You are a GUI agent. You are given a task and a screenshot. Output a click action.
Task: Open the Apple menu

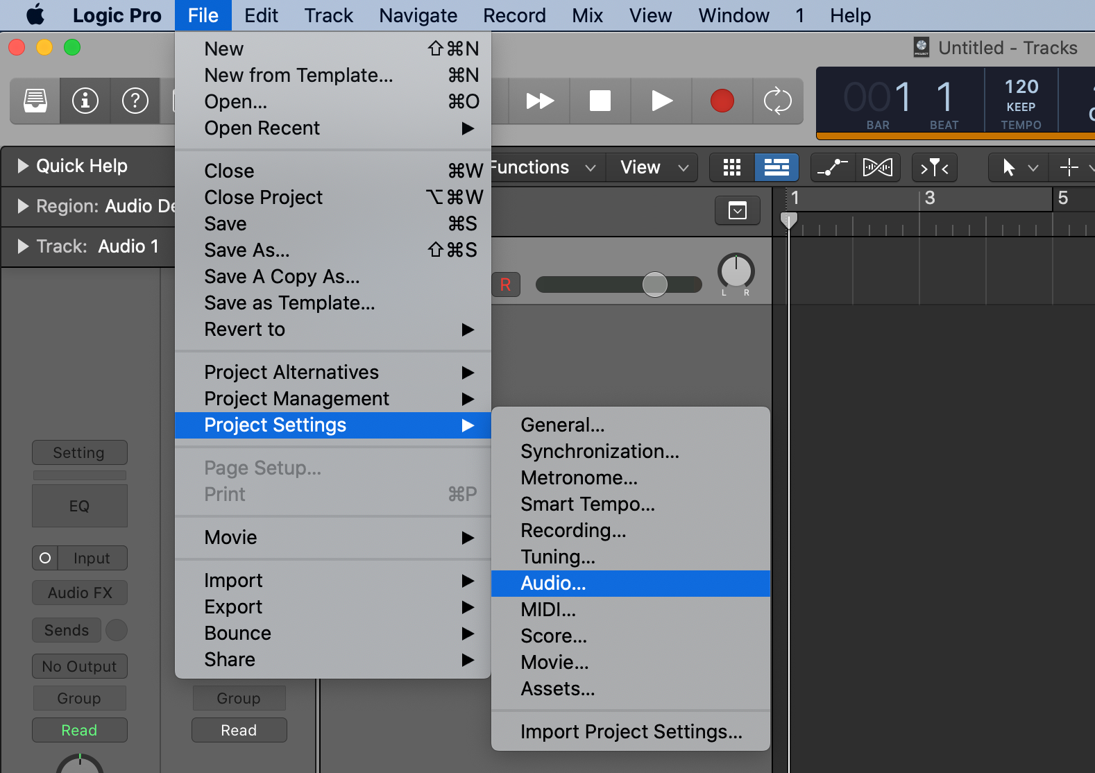tap(35, 15)
